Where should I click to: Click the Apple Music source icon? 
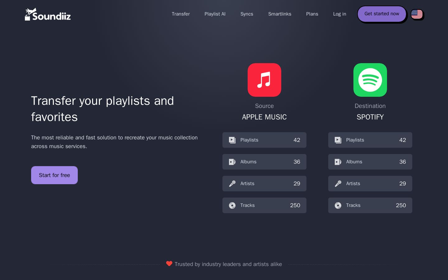point(264,80)
